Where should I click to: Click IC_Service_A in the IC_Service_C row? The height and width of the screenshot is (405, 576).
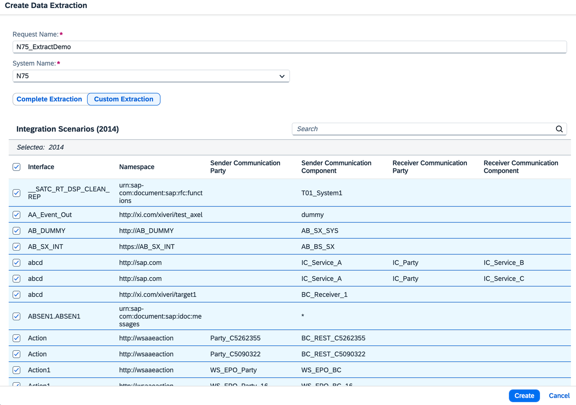tap(322, 279)
